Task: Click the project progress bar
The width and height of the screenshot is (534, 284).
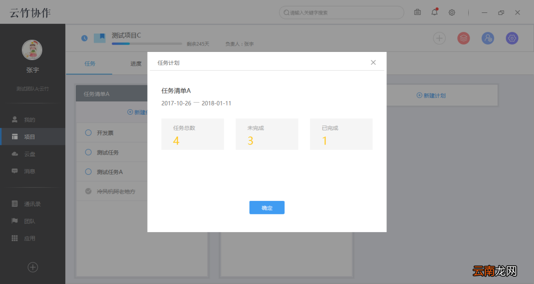Action: pos(147,44)
